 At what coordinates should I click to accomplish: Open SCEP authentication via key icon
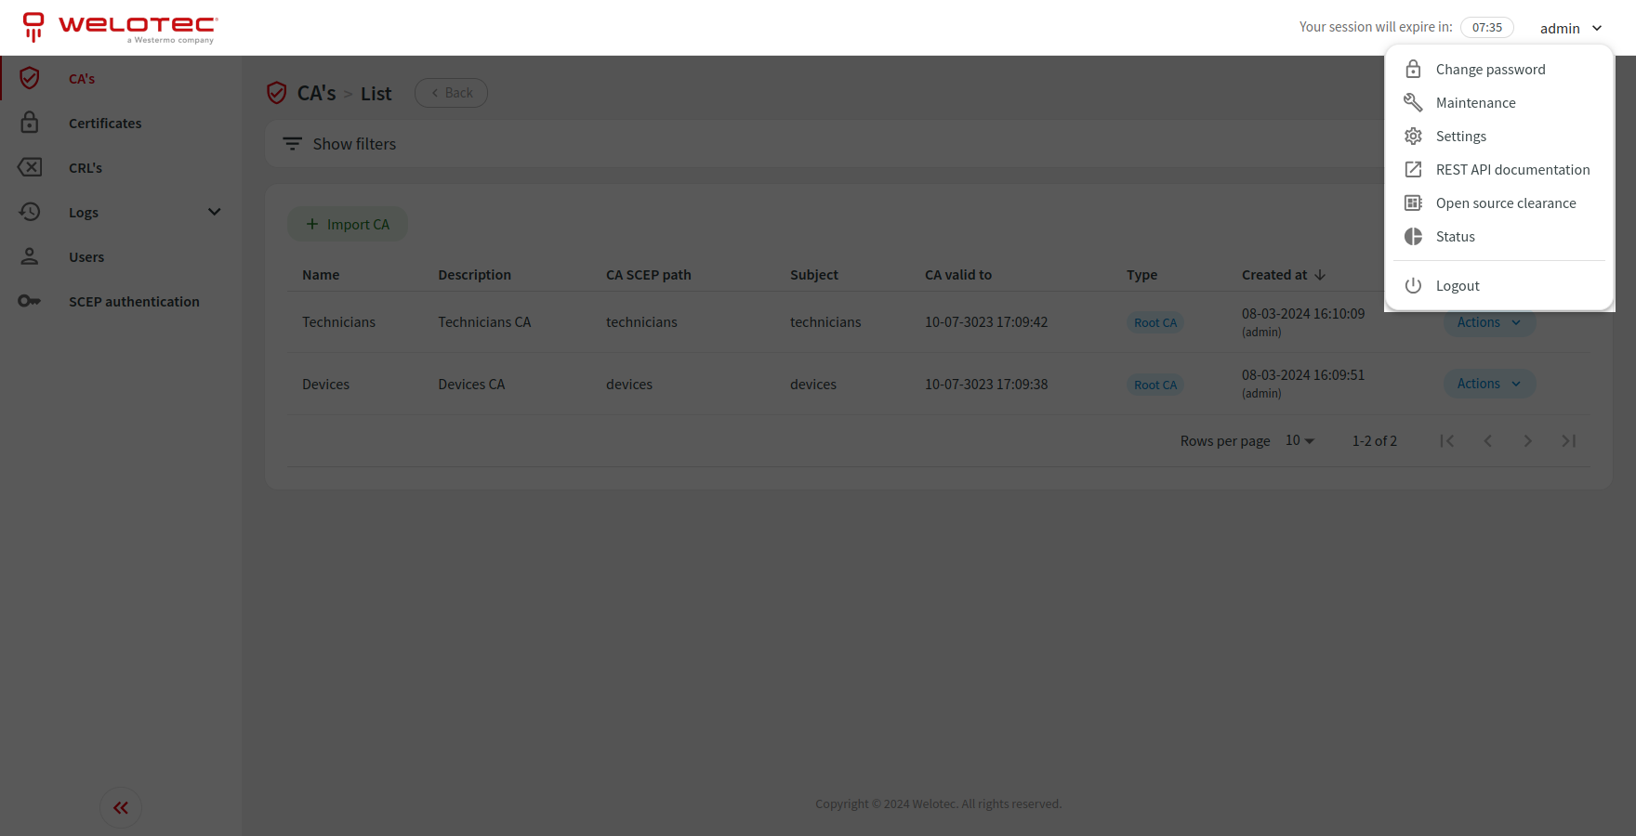point(30,301)
